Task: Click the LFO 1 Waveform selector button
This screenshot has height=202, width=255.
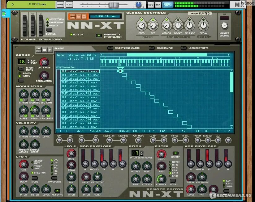Action: click(54, 178)
